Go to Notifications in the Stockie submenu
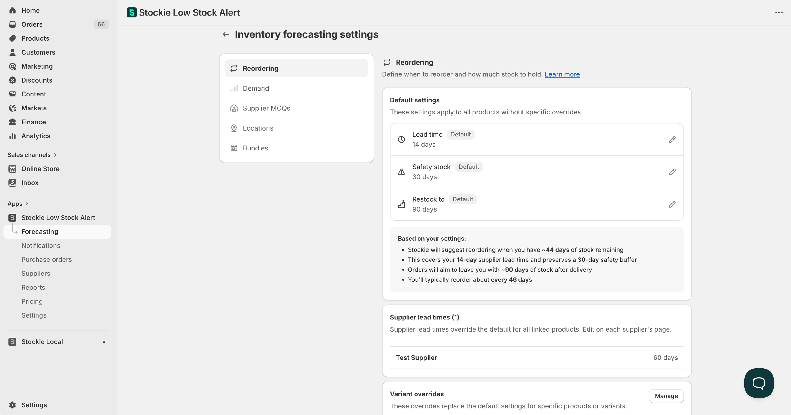 click(41, 245)
